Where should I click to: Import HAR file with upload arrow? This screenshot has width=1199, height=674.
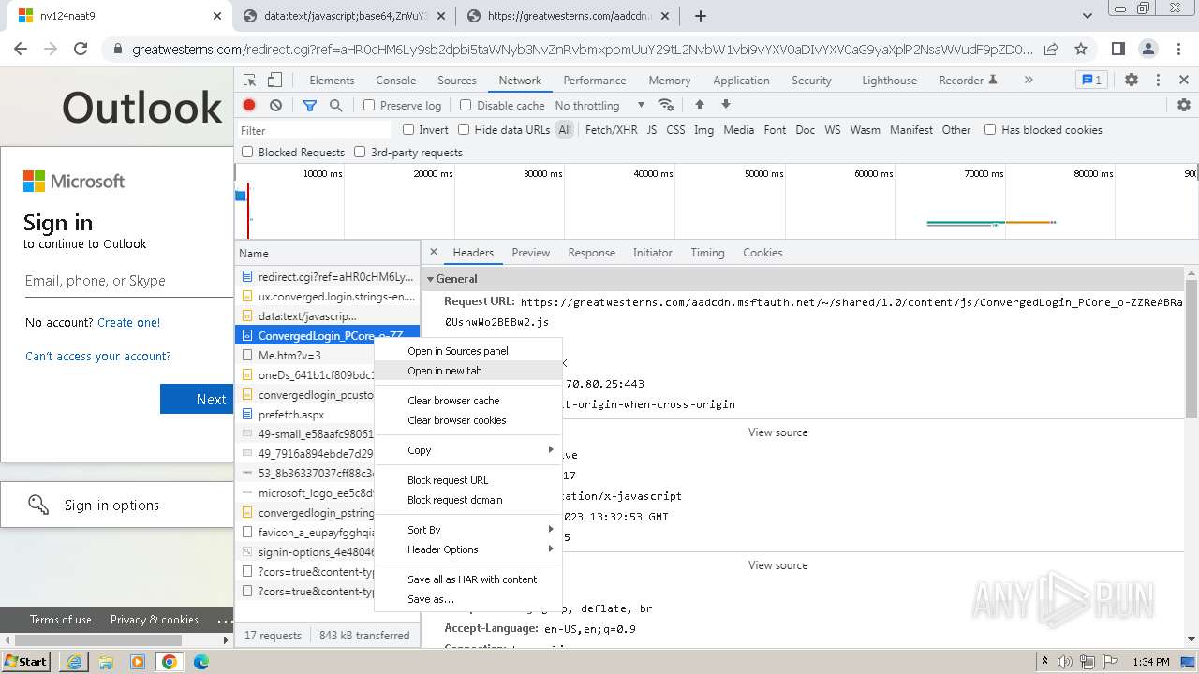(699, 106)
